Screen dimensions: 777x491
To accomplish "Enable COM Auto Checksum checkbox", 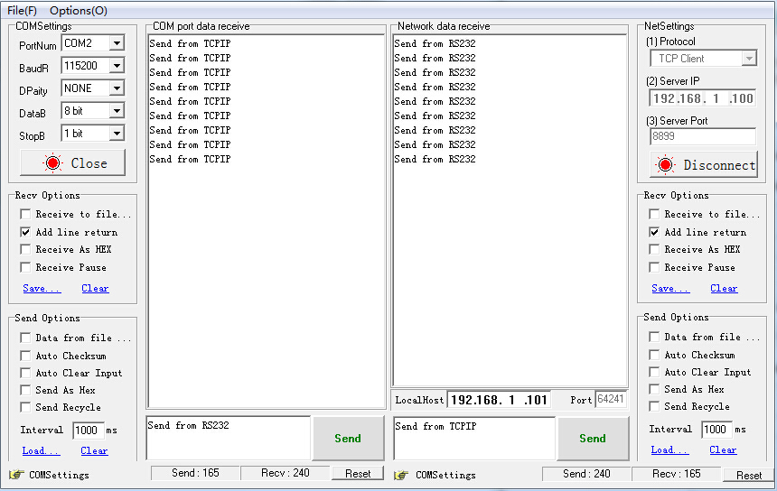I will click(25, 356).
